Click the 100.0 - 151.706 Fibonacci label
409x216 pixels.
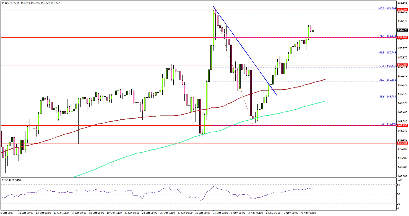coord(387,9)
